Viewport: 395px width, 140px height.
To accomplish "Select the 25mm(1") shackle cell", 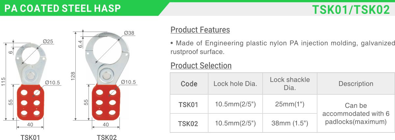I will pyautogui.click(x=290, y=105).
